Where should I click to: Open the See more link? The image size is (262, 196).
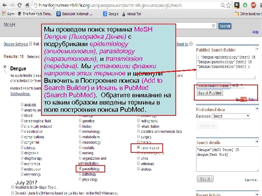(x=251, y=180)
